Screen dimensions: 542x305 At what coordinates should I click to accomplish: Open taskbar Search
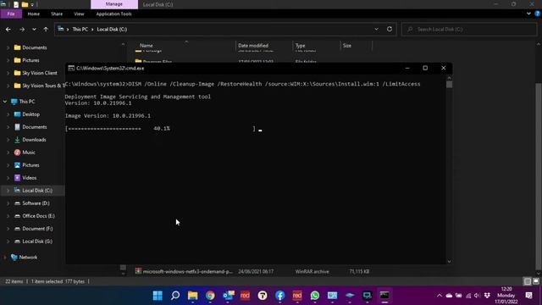pyautogui.click(x=175, y=296)
